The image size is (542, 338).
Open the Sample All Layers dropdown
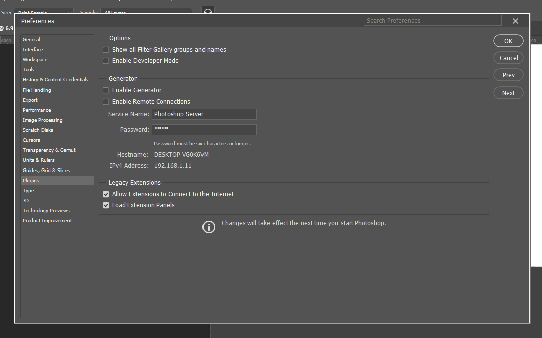coord(146,12)
